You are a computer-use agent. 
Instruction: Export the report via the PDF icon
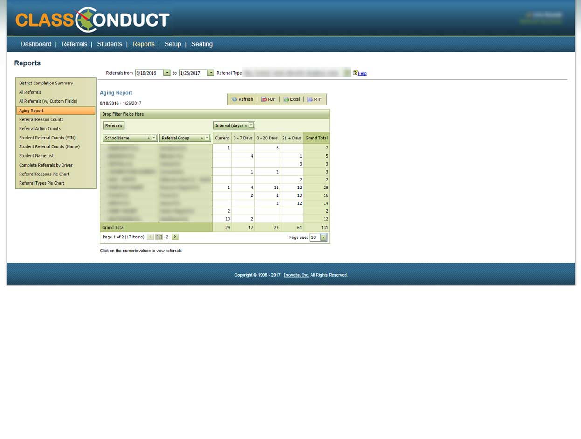(x=264, y=99)
